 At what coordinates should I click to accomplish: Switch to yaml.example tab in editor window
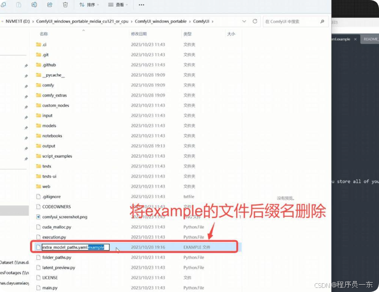click(x=341, y=39)
